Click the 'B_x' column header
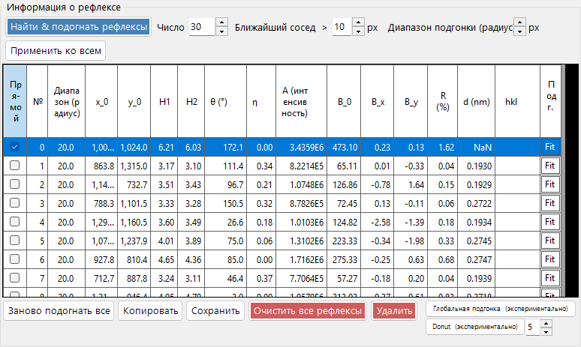This screenshot has width=581, height=347. (378, 101)
